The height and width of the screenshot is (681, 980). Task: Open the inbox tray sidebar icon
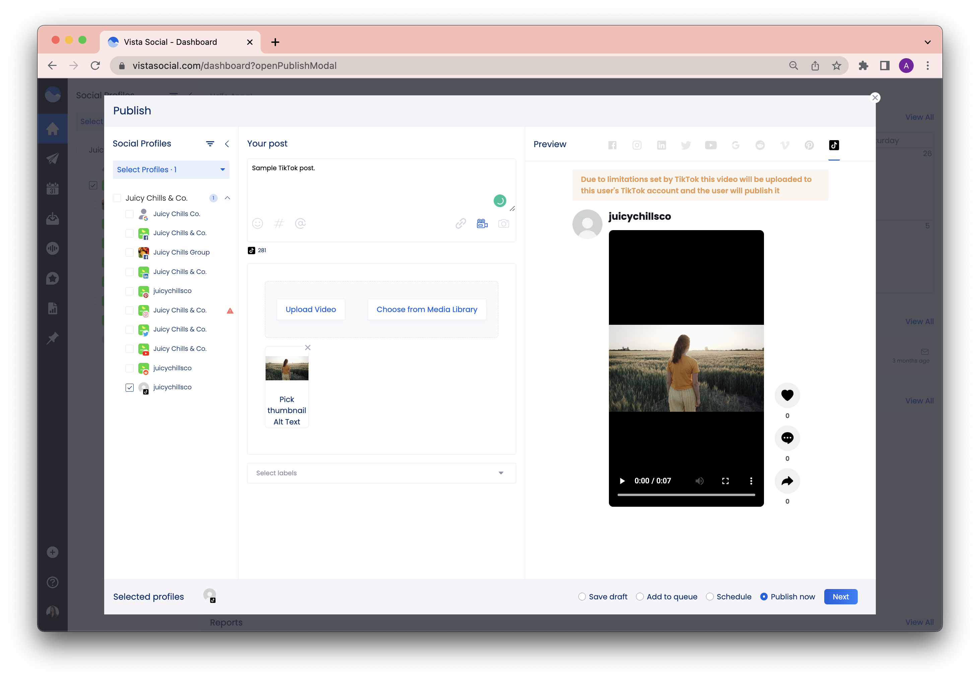[53, 218]
